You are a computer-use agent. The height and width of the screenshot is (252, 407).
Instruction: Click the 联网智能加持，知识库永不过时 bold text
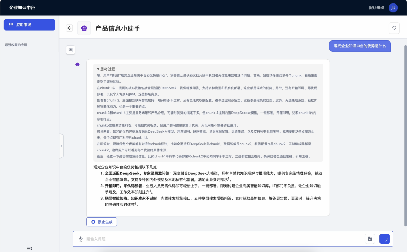pyautogui.click(x=131, y=198)
